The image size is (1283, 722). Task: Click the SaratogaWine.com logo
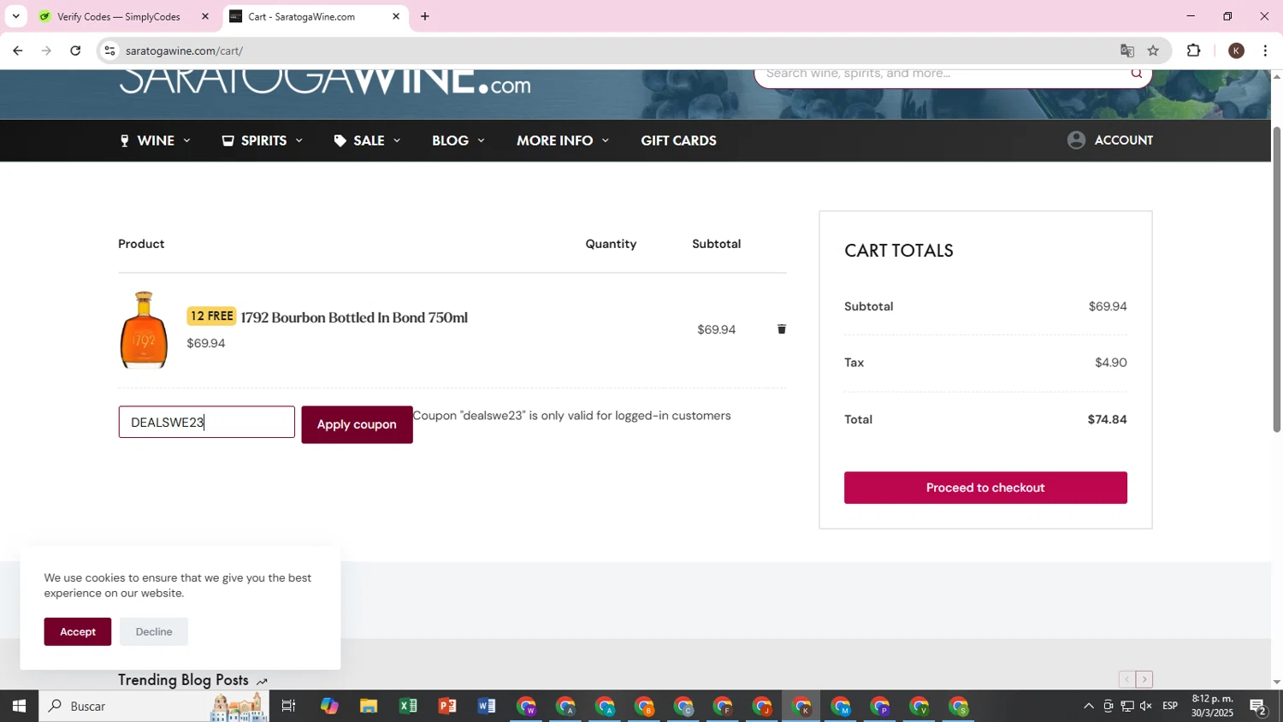click(x=324, y=82)
